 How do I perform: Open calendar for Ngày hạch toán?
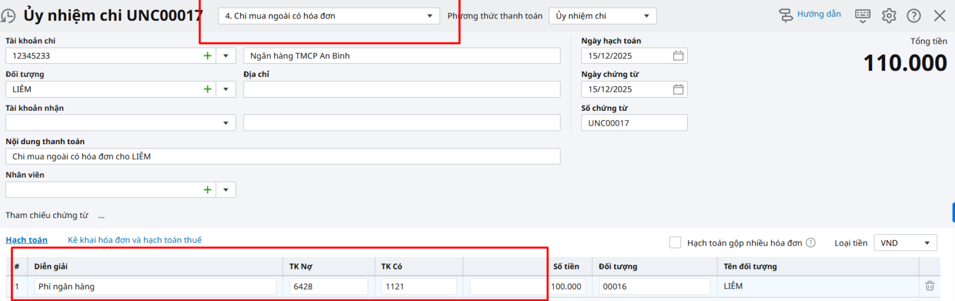click(x=678, y=56)
